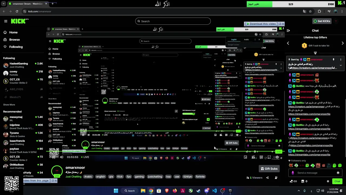This screenshot has height=195, width=346.
Task: Bookmark this page with the star icon
Action: coord(310,11)
